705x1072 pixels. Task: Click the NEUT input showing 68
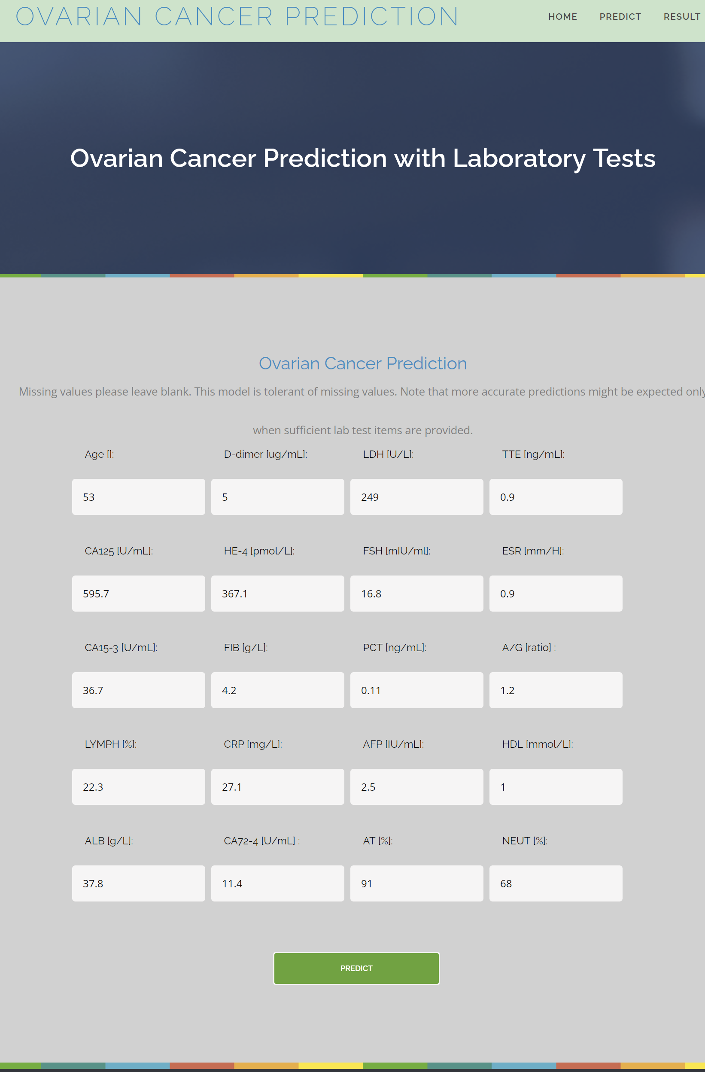[556, 883]
